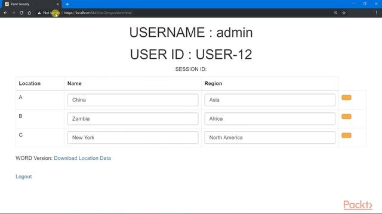Click the Not secure warning icon
Viewport: 382px width, 214px height.
point(39,13)
